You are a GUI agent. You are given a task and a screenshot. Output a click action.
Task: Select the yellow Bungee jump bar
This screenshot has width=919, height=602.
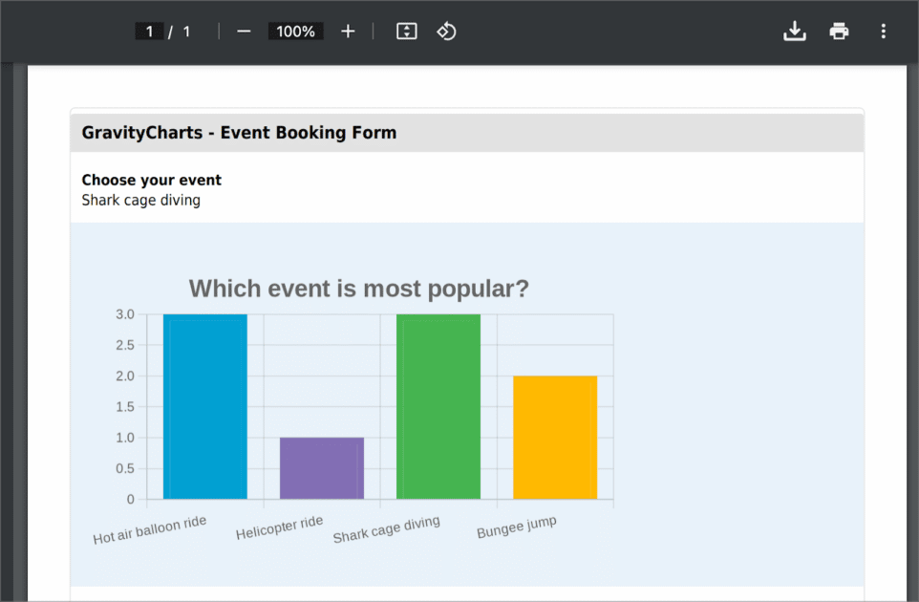pyautogui.click(x=554, y=436)
